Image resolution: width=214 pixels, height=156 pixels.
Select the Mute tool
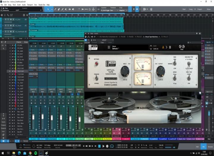[66, 9]
